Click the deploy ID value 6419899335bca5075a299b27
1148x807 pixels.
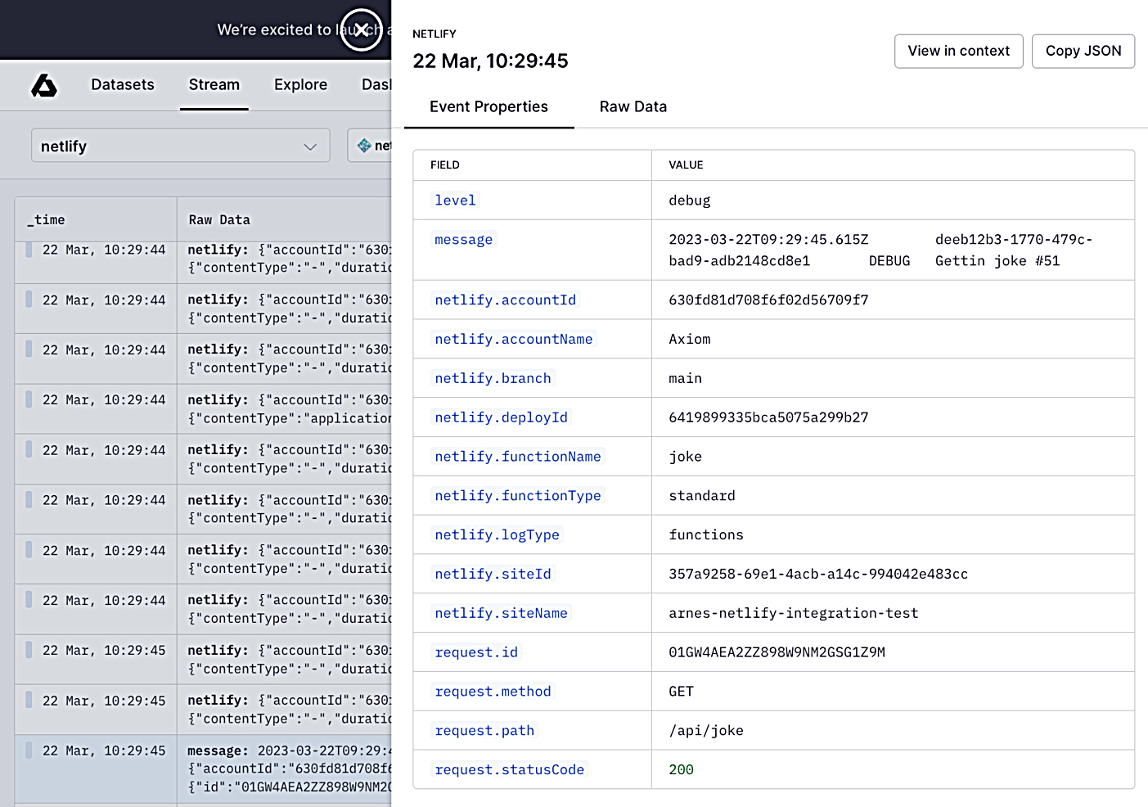coord(768,417)
